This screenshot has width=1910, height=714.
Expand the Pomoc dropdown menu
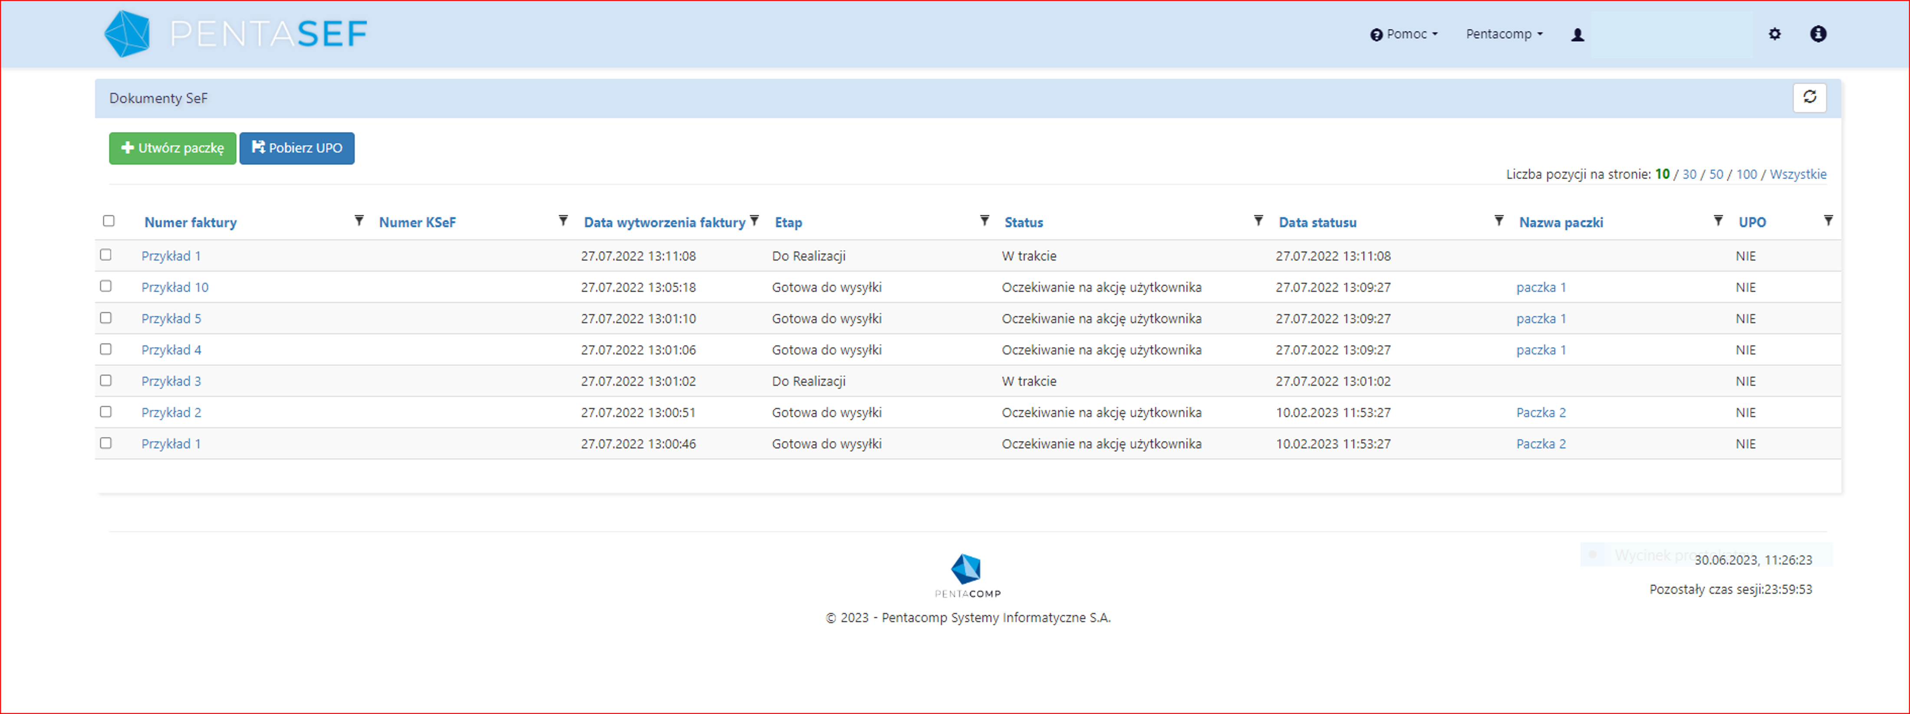1403,34
